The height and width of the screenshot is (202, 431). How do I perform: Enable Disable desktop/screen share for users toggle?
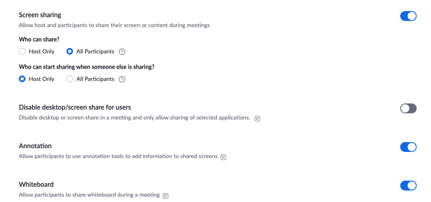(408, 108)
